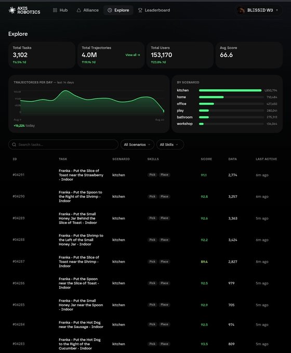The image size is (291, 353).
Task: Click the kitchen count 1,850,794
Action: pos(271,90)
